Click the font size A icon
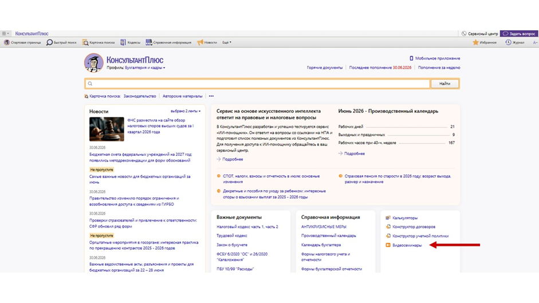539x303 pixels. [x=535, y=42]
